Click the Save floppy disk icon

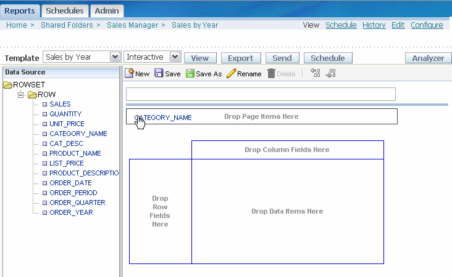159,73
